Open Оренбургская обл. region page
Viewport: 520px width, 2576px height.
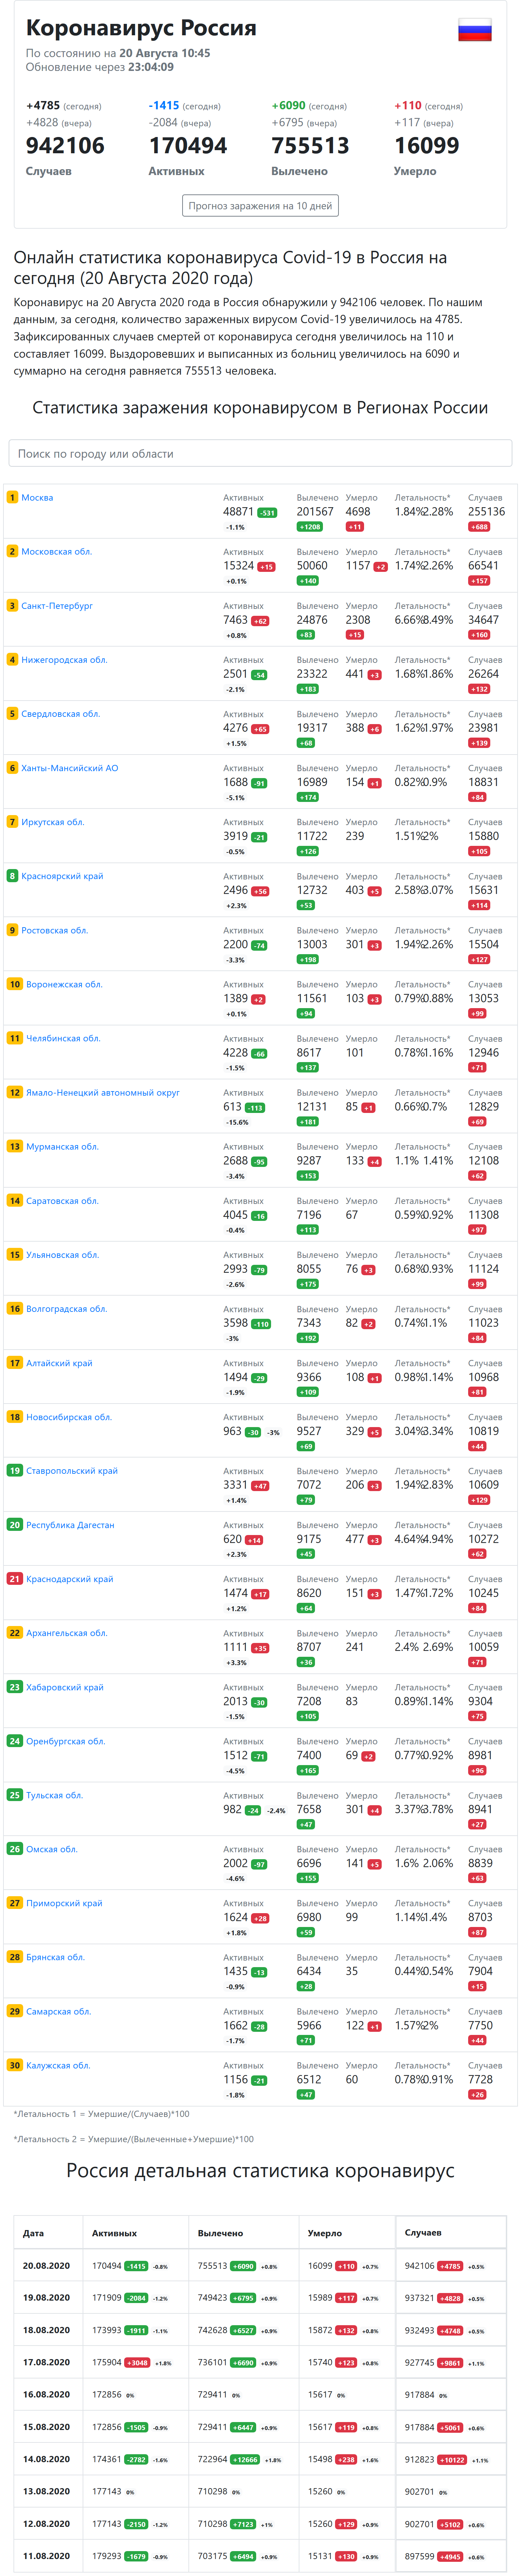[66, 1741]
